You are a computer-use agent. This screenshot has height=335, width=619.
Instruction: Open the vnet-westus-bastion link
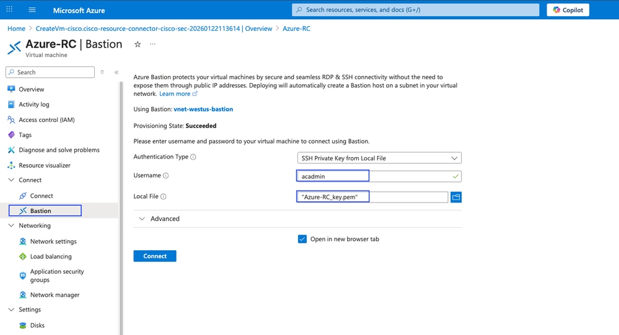point(203,110)
